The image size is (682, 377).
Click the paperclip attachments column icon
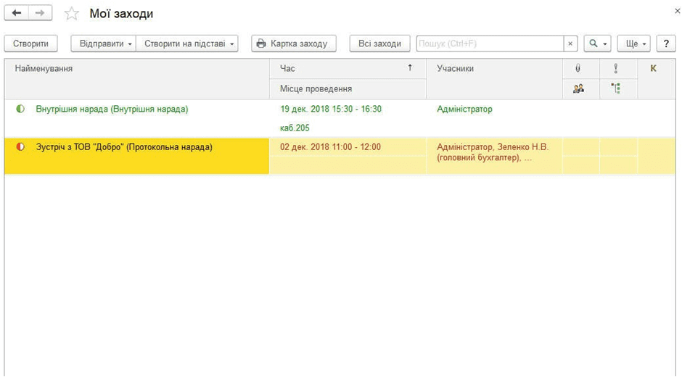pyautogui.click(x=578, y=68)
